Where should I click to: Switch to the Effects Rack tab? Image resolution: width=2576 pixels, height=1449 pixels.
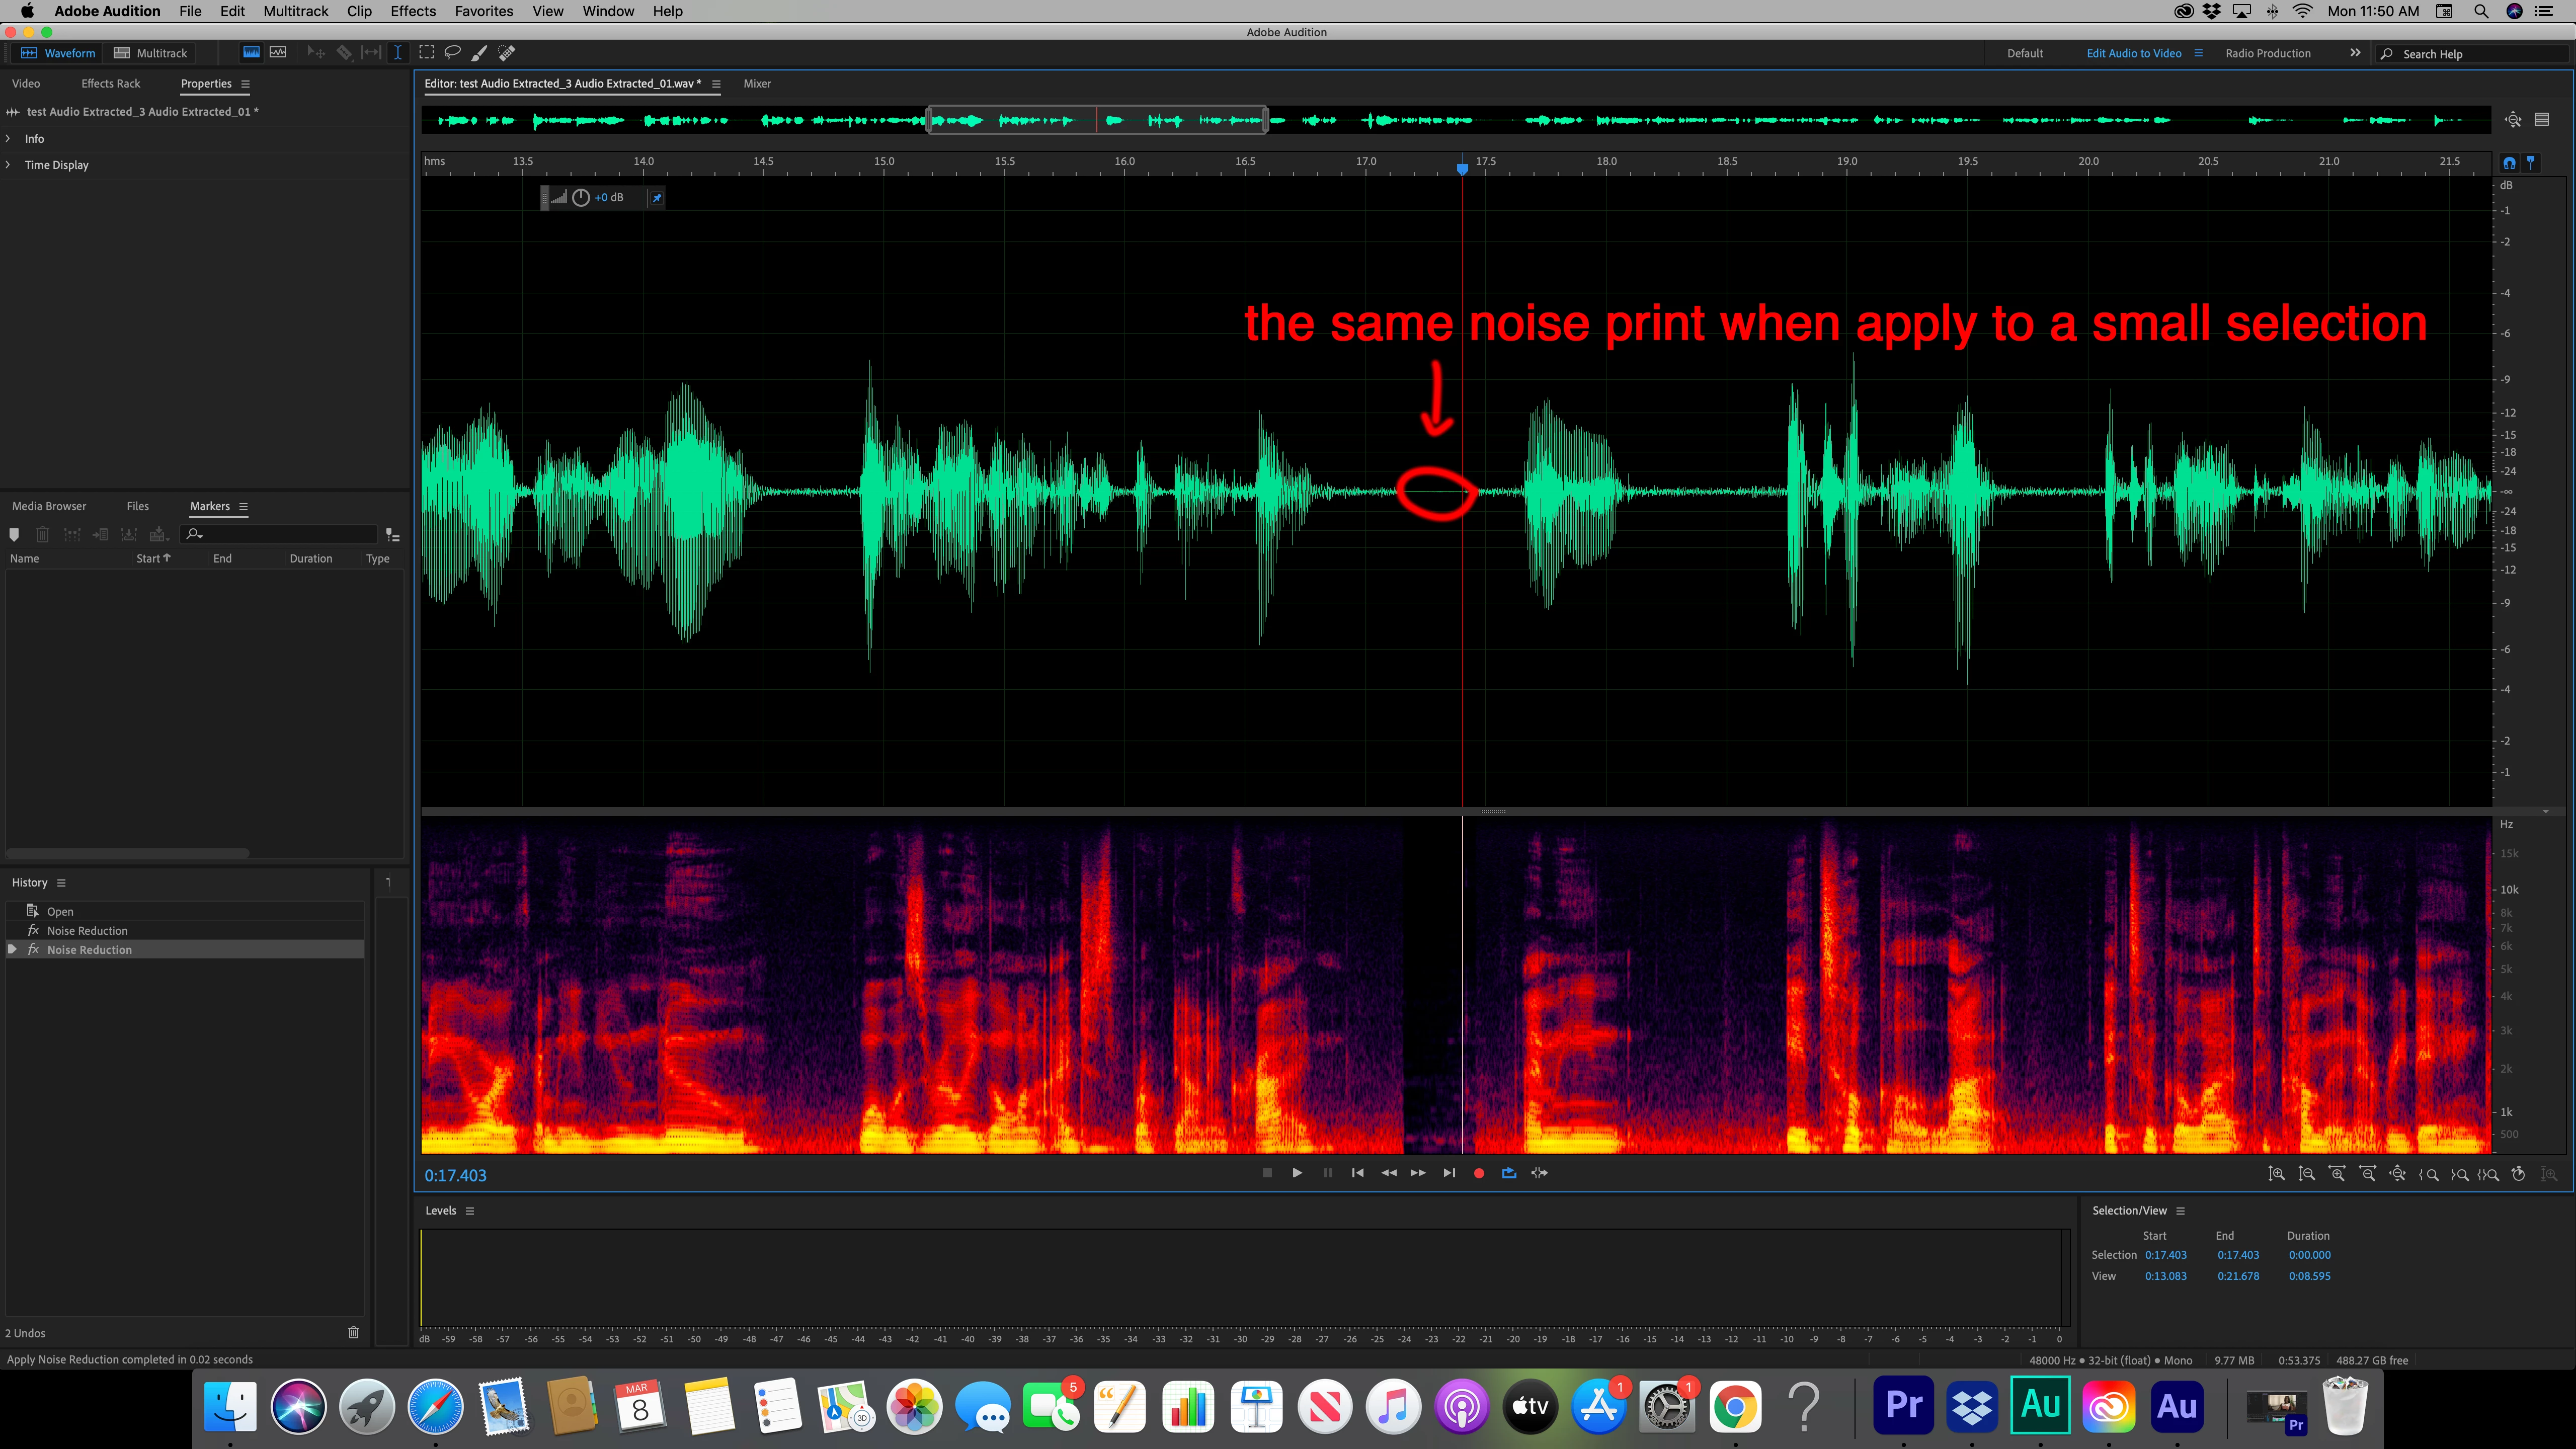point(110,84)
